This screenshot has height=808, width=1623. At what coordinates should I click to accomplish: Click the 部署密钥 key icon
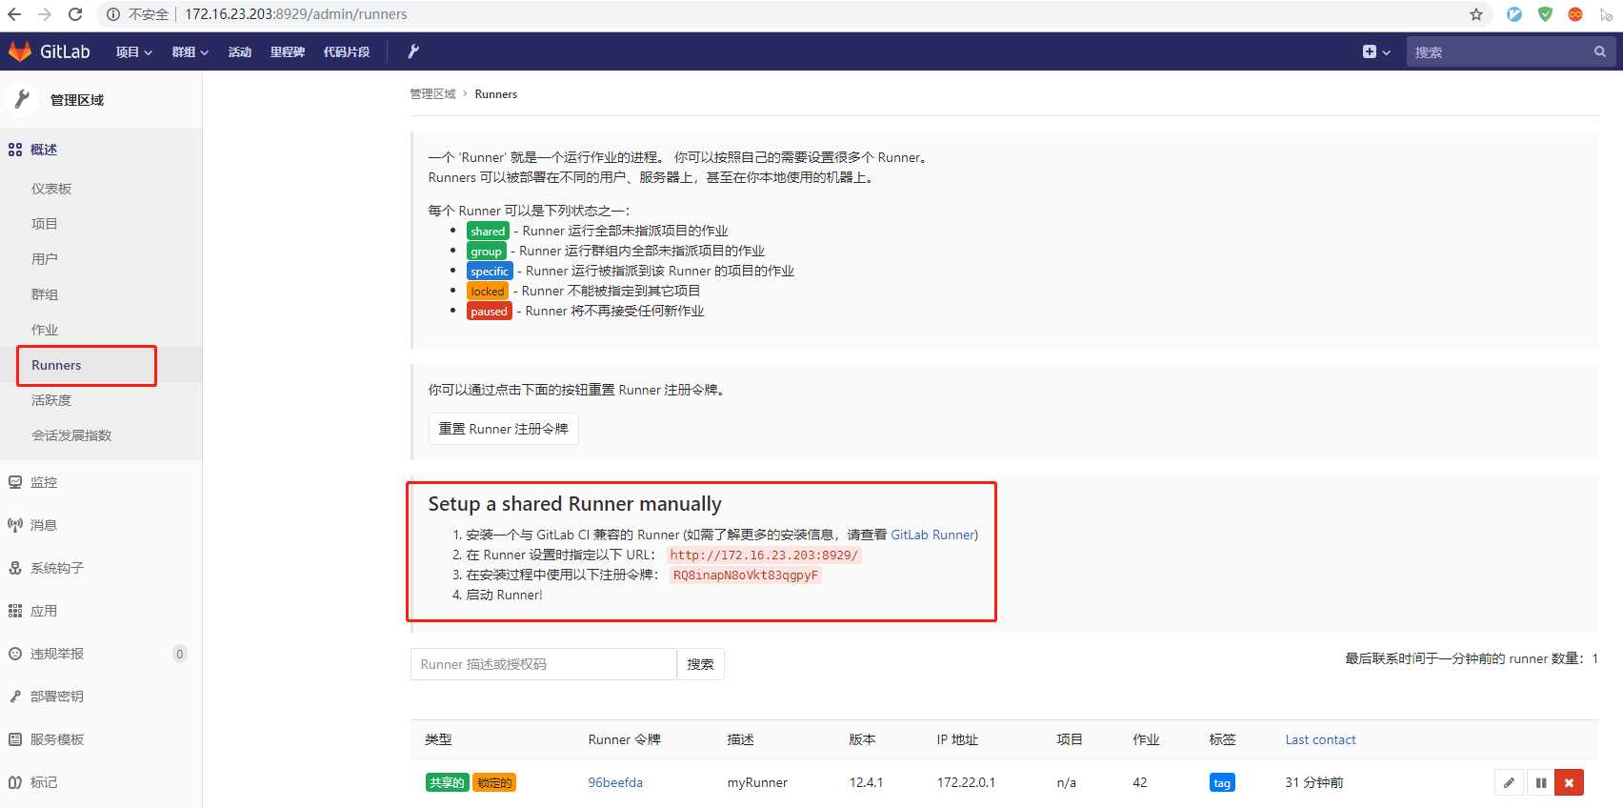pos(15,697)
